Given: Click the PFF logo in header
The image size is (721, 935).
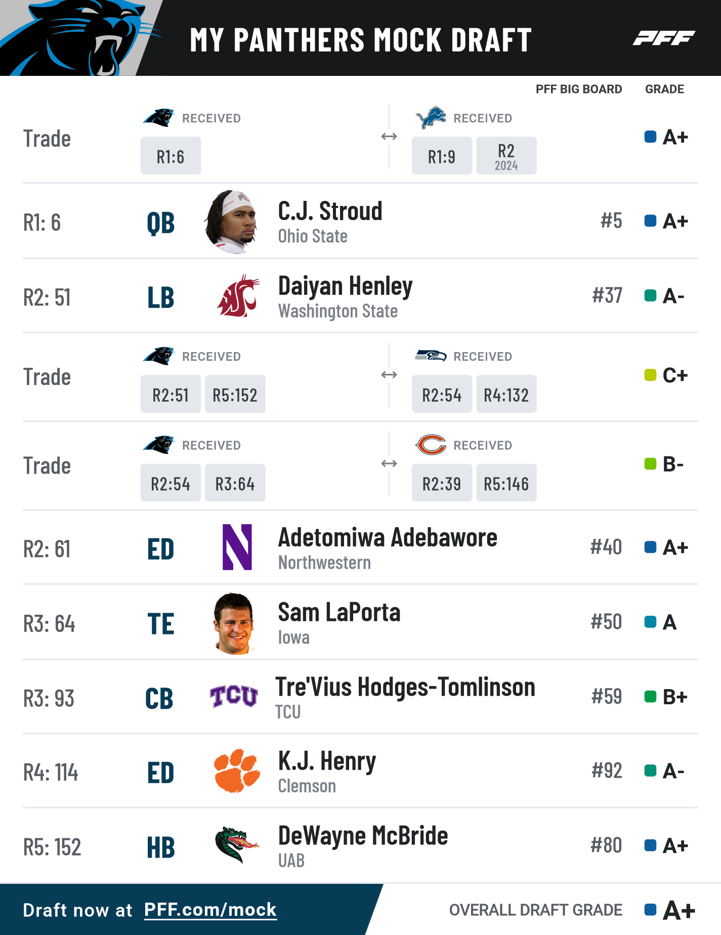Looking at the screenshot, I should click(x=663, y=38).
